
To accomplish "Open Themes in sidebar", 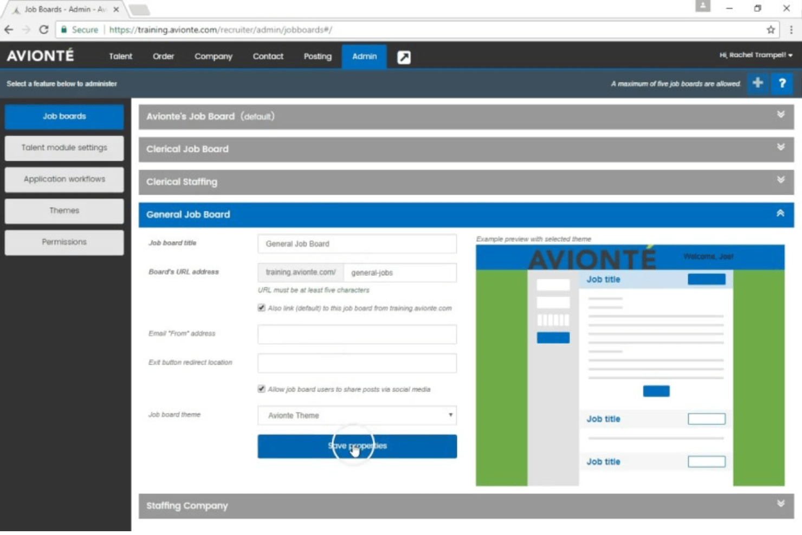I will (x=64, y=211).
